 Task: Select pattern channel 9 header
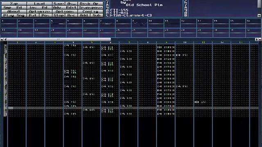click(166, 42)
